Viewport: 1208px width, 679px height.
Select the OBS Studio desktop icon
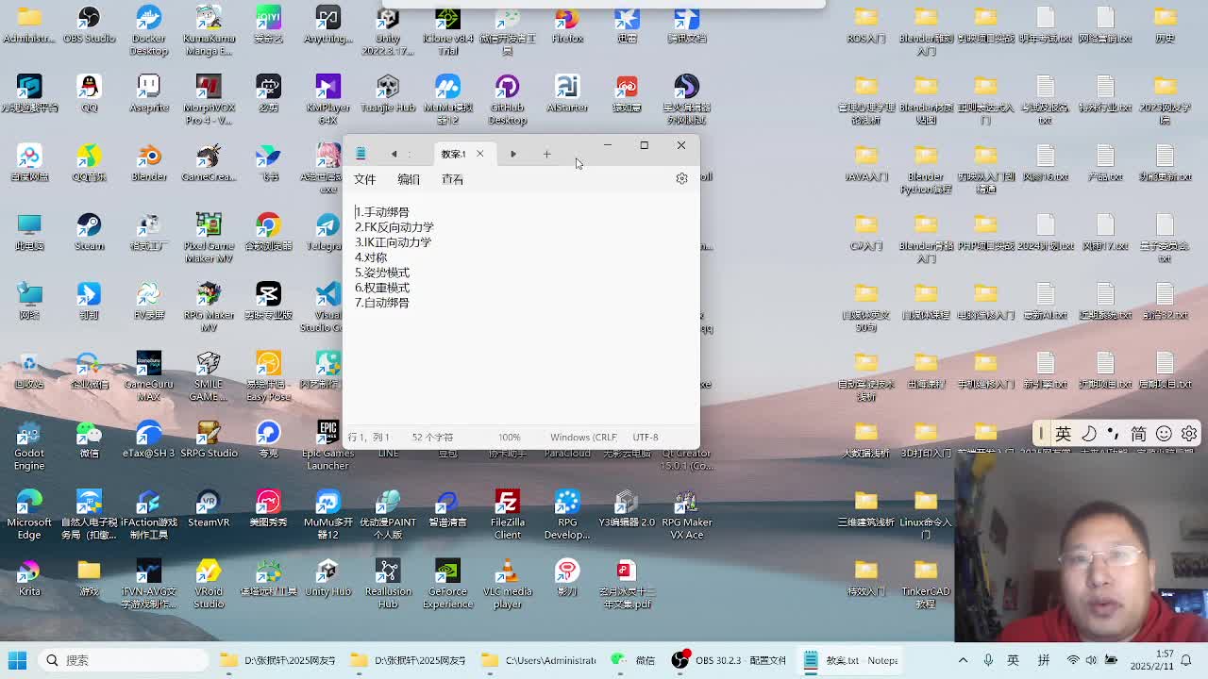click(89, 25)
